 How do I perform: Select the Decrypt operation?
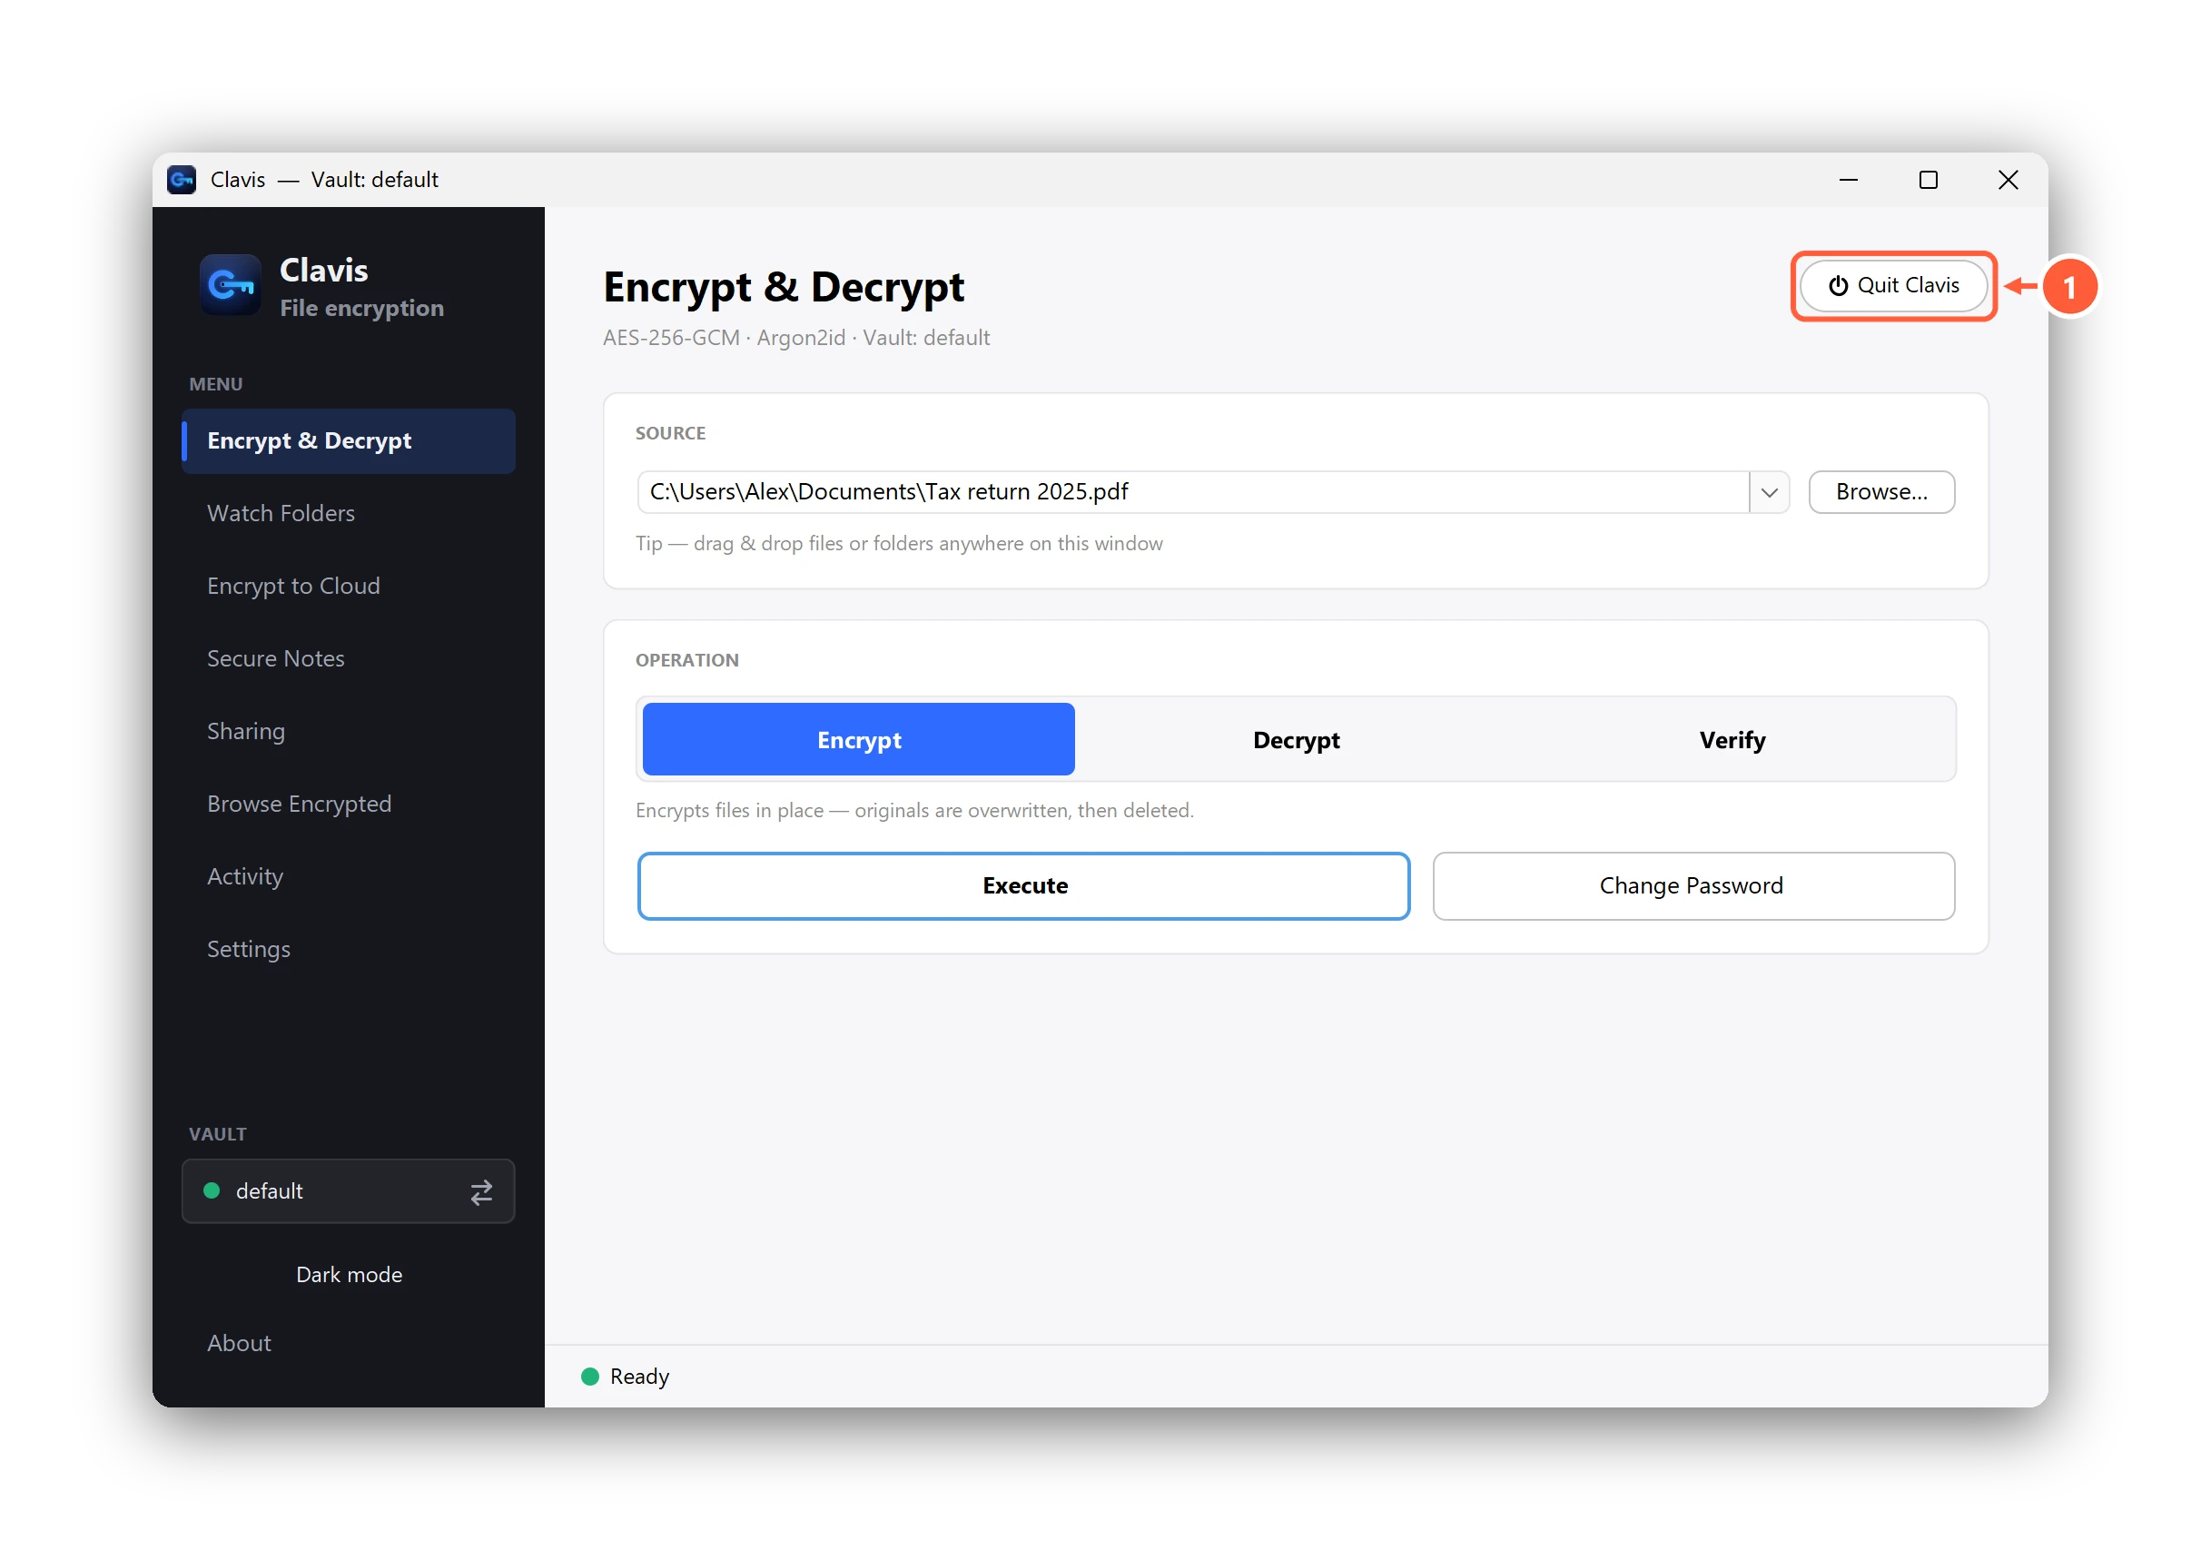coord(1296,740)
